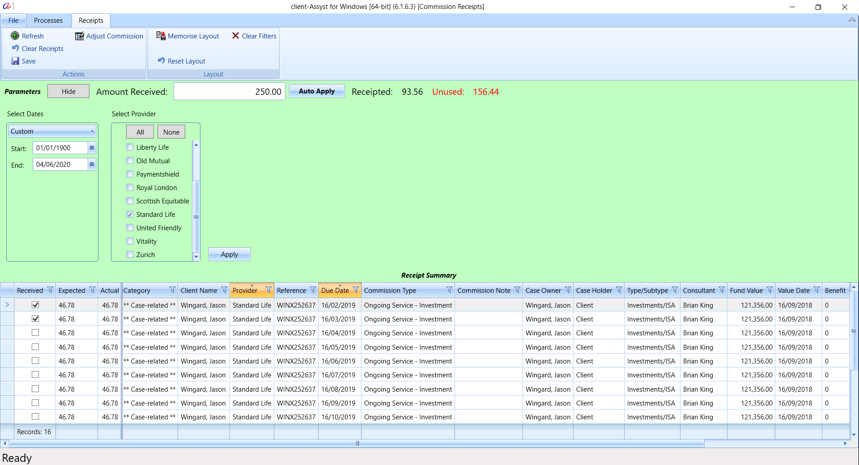Switch to the Processes tab

point(48,21)
